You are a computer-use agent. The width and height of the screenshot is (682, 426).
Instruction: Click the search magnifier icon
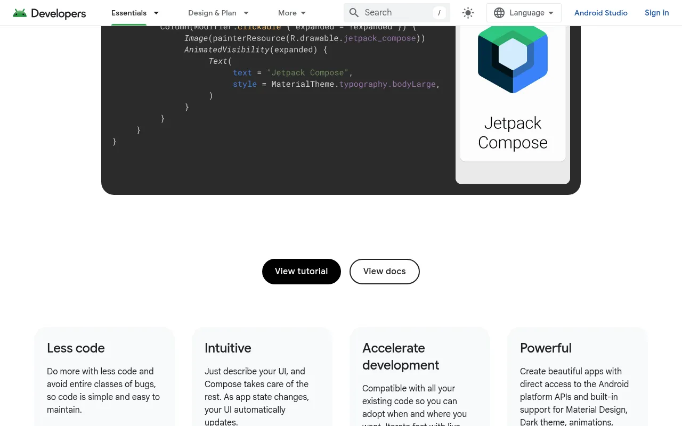pos(354,13)
